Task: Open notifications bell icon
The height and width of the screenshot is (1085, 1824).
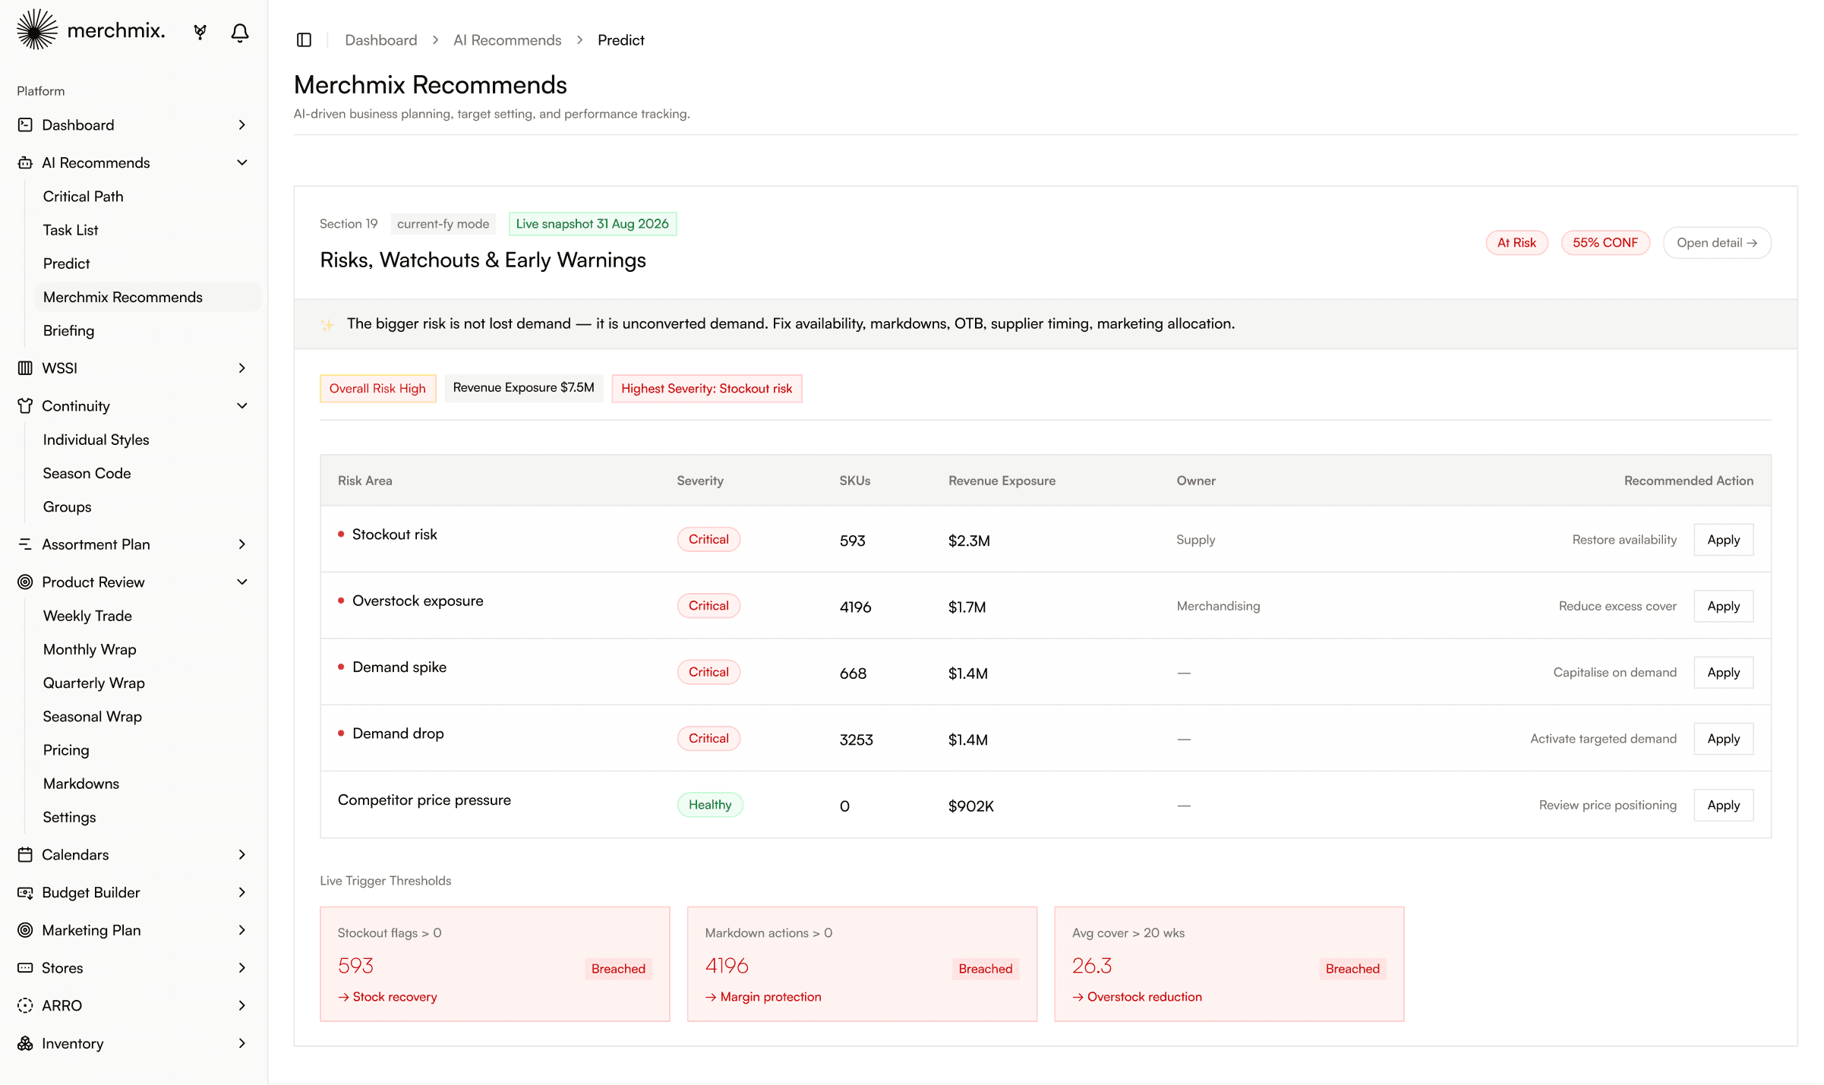Action: [240, 32]
